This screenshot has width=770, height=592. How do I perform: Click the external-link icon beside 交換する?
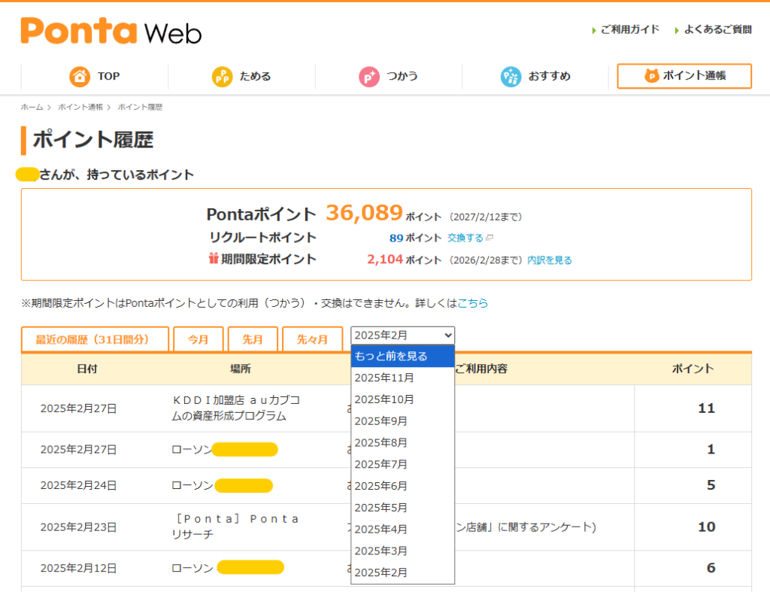[490, 238]
